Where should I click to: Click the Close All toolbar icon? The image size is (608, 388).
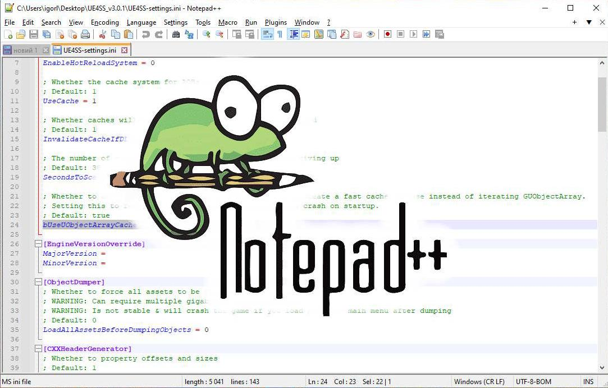[x=72, y=34]
